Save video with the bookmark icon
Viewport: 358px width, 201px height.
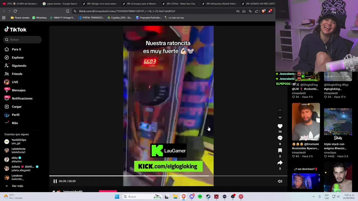click(280, 150)
